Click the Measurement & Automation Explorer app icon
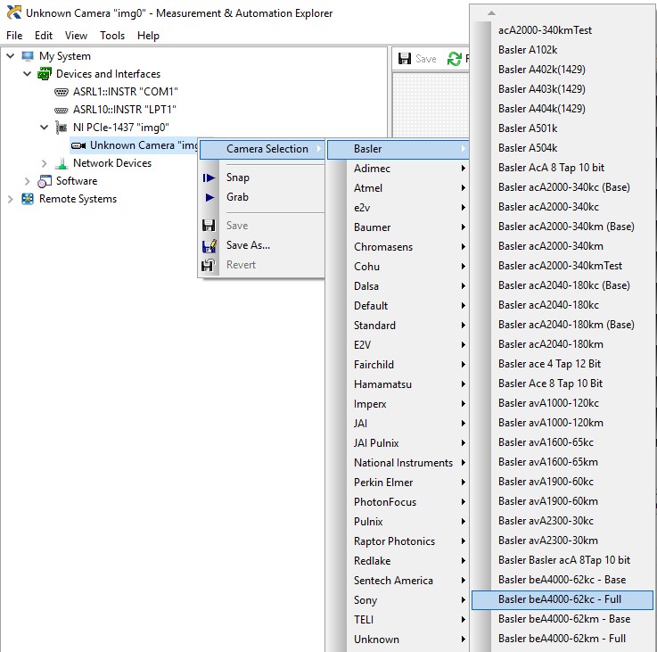This screenshot has width=657, height=652. [x=14, y=12]
